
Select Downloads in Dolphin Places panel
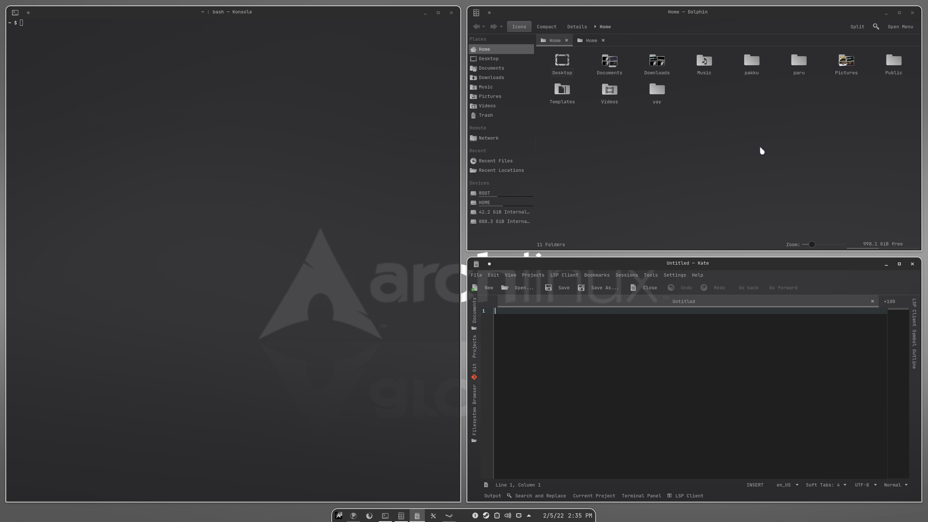pos(501,77)
